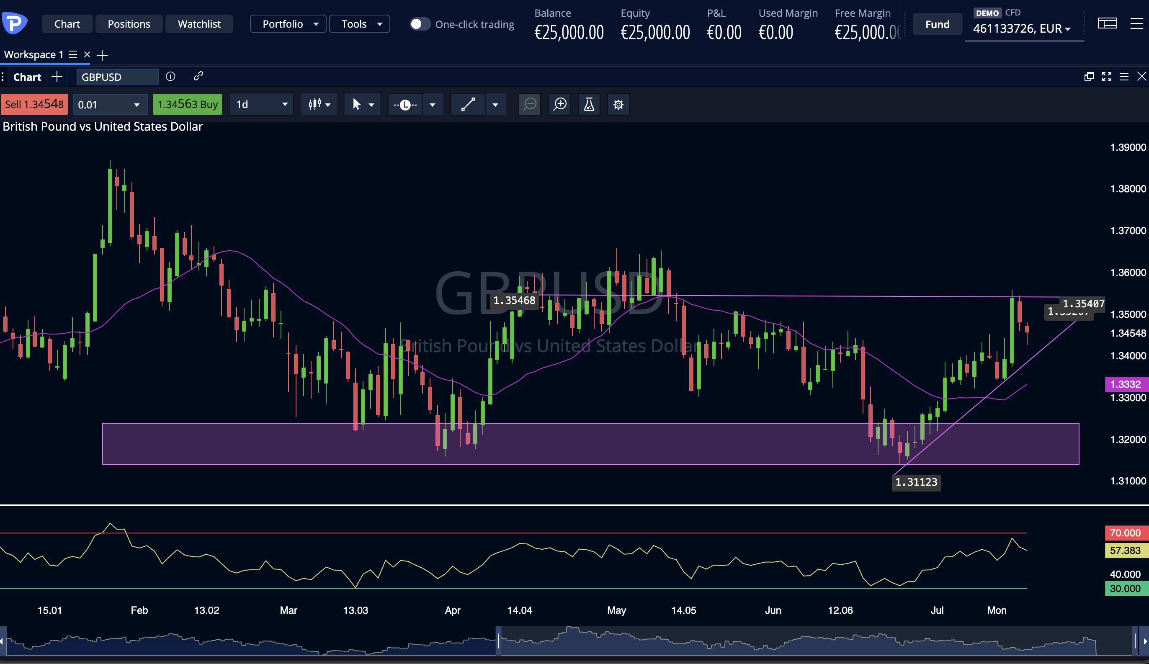Close the chart panel
This screenshot has width=1149, height=664.
tap(1141, 77)
